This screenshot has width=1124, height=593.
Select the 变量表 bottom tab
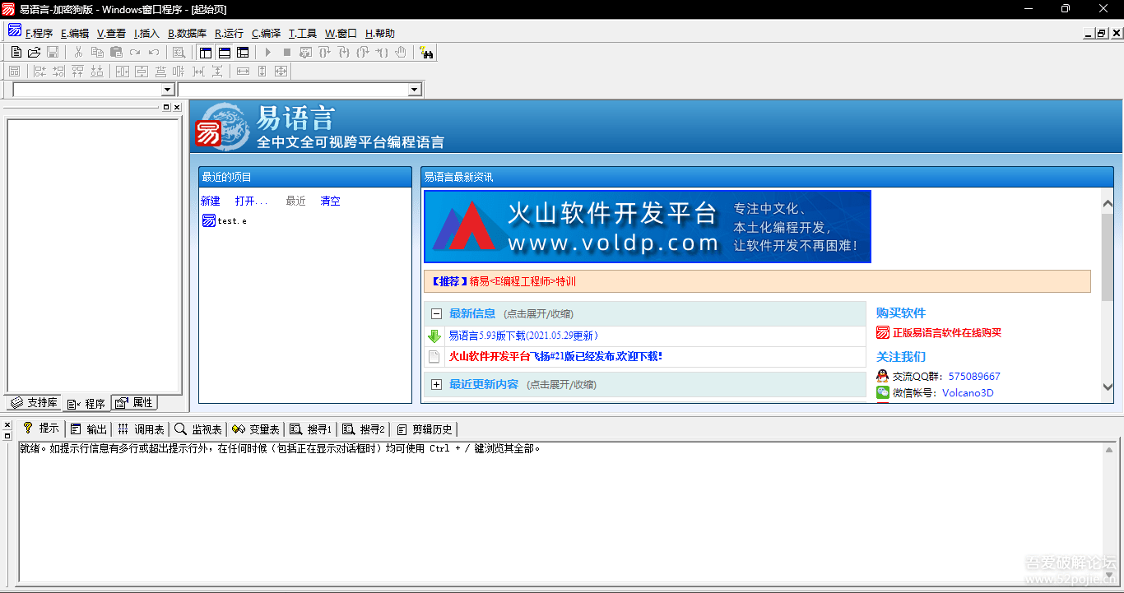point(255,429)
